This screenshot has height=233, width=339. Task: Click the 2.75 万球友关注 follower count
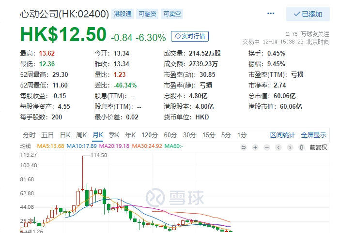308,34
